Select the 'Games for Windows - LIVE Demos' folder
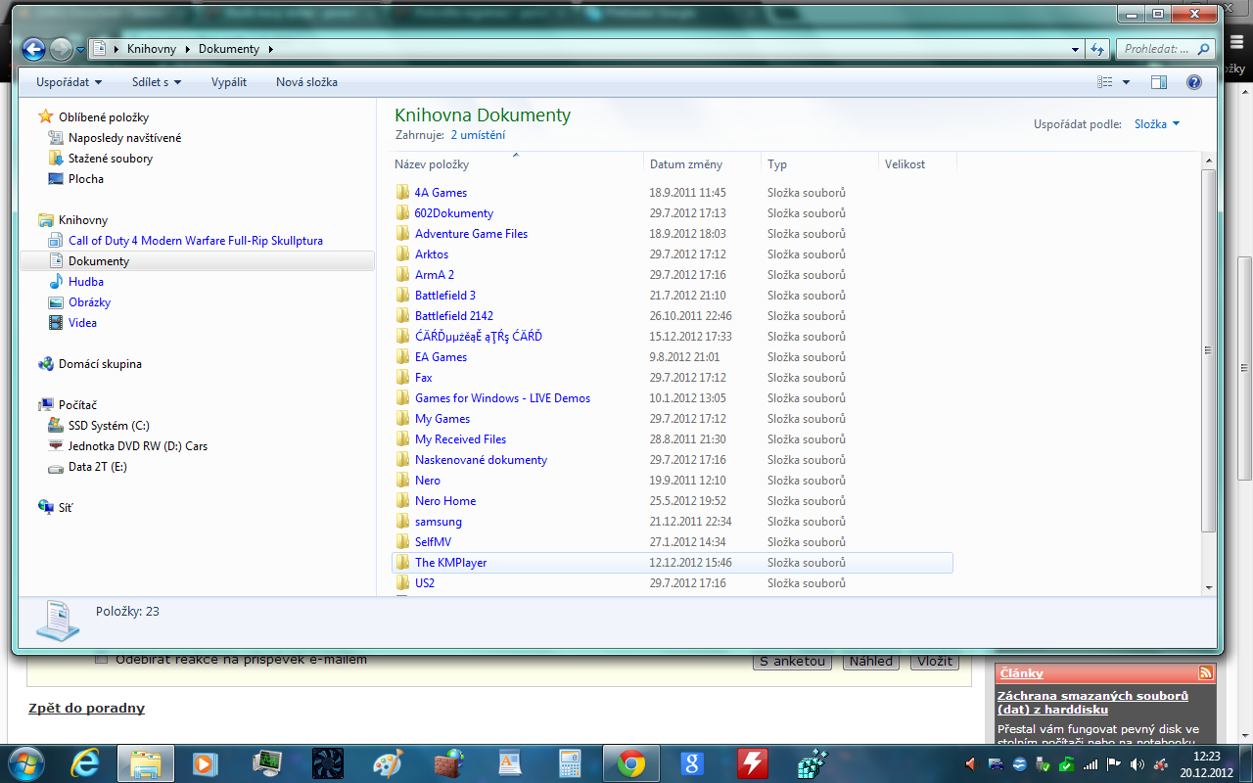 tap(502, 398)
